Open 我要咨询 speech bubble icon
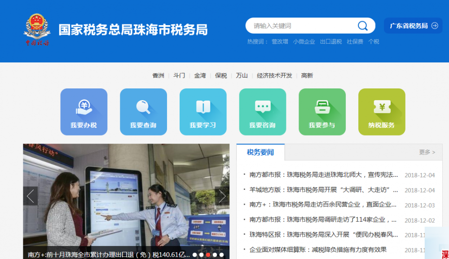 click(x=263, y=106)
